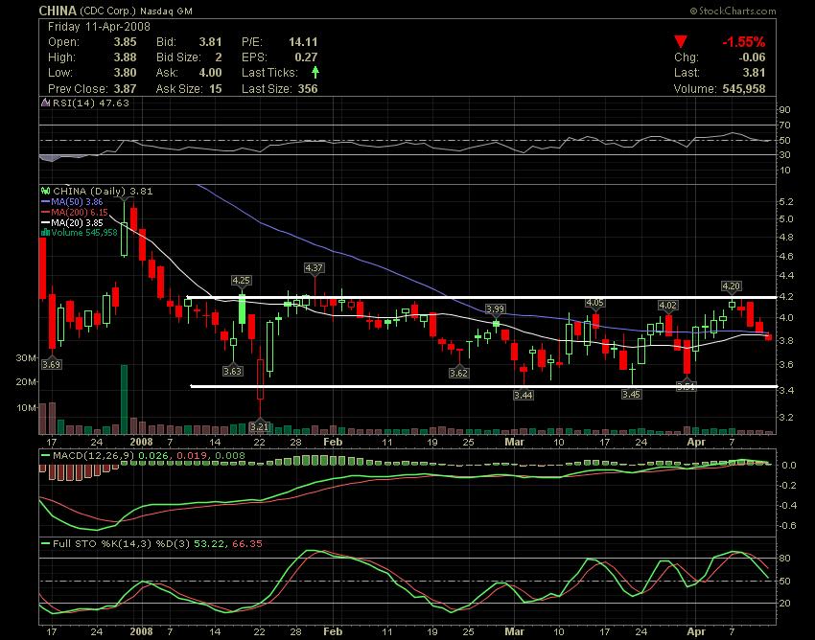815x640 pixels.
Task: Click the 3.21 price low marker
Action: click(x=259, y=426)
